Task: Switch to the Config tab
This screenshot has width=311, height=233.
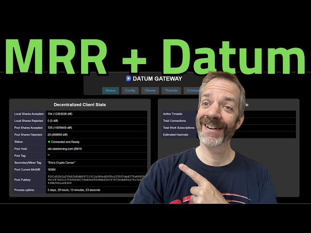Action: pos(130,91)
